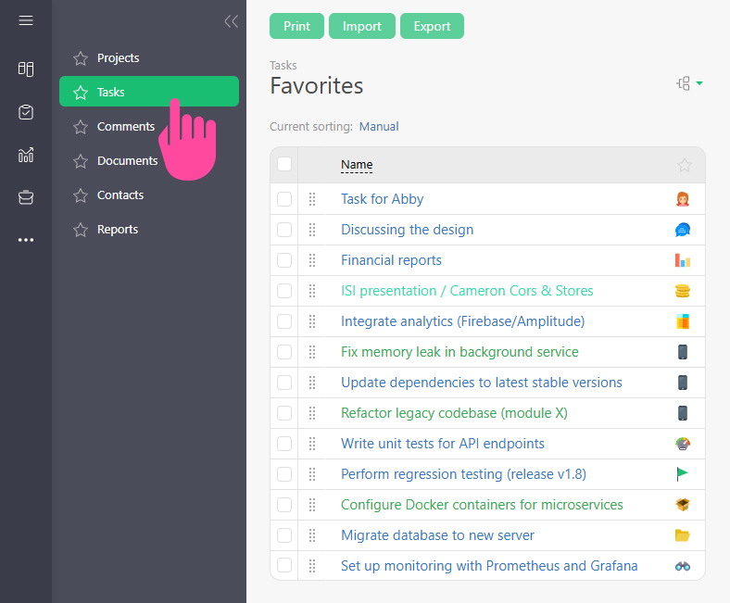Open the tasks clipboard icon in left rail

point(26,112)
